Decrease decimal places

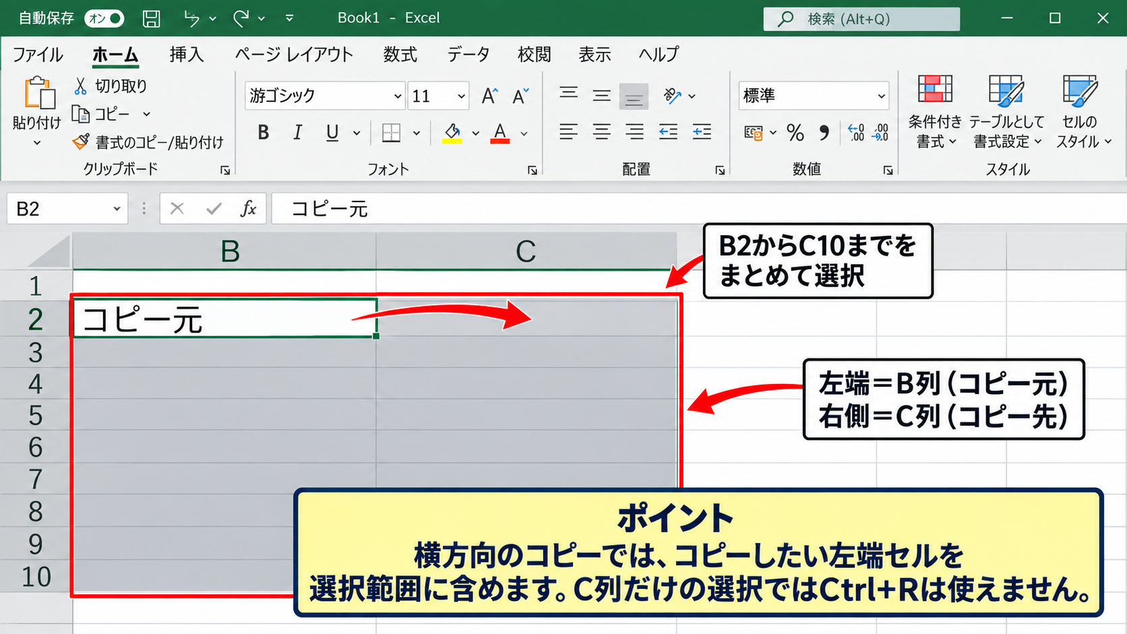pos(880,133)
